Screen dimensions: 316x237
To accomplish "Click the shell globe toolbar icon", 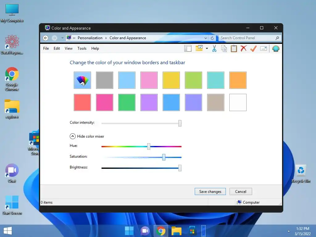I will [x=276, y=48].
